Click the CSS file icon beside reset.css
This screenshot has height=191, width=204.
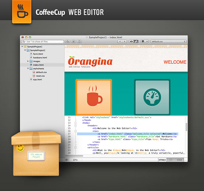click(x=34, y=76)
